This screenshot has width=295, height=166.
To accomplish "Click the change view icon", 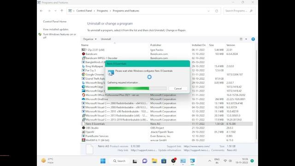I will pos(241,39).
